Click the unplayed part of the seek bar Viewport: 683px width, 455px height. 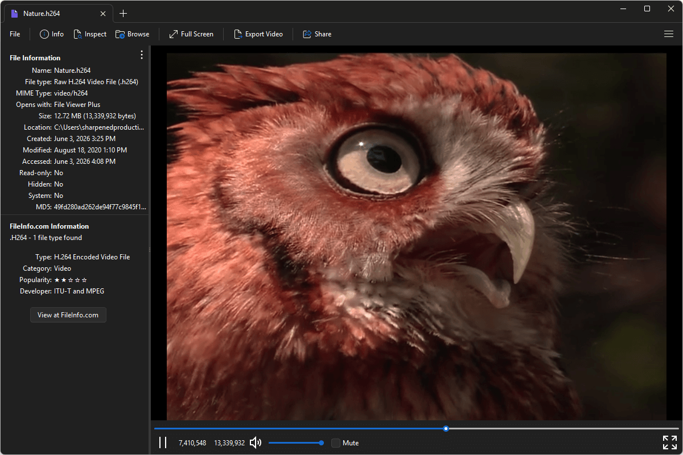point(563,428)
